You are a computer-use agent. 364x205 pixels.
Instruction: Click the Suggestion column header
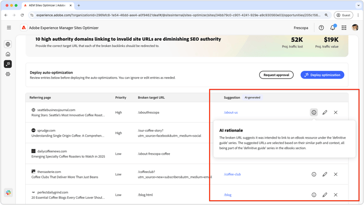tap(232, 97)
